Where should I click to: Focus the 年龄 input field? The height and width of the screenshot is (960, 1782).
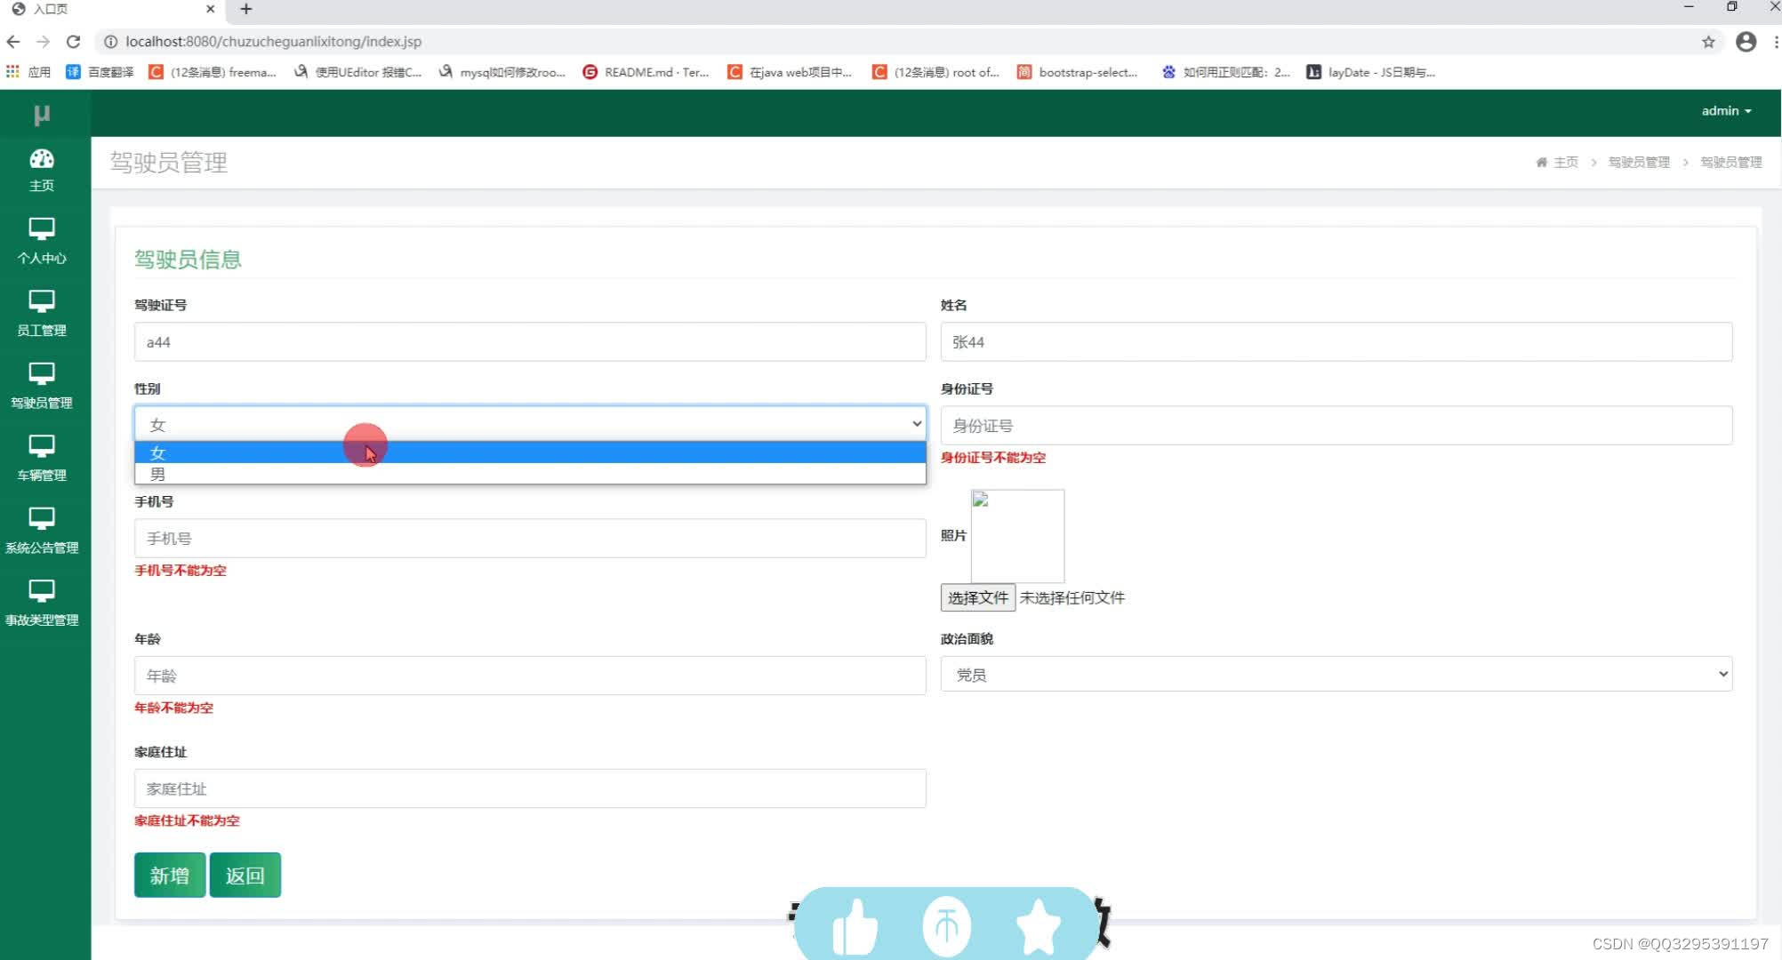[x=530, y=676]
